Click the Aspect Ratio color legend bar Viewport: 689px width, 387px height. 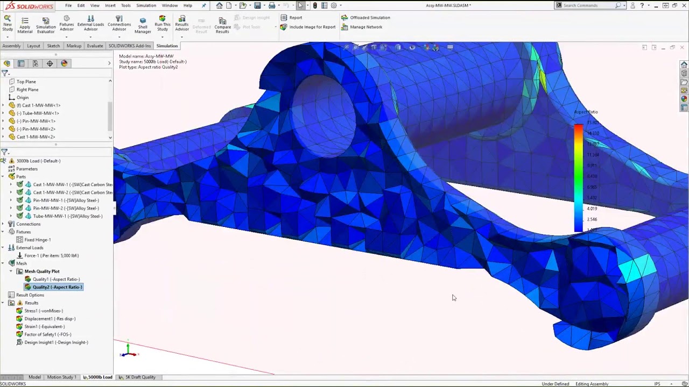(x=579, y=178)
